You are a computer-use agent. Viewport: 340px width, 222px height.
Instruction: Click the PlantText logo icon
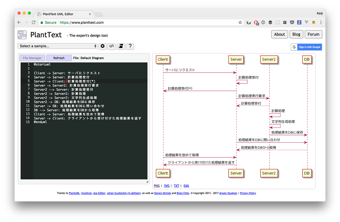tap(22, 35)
